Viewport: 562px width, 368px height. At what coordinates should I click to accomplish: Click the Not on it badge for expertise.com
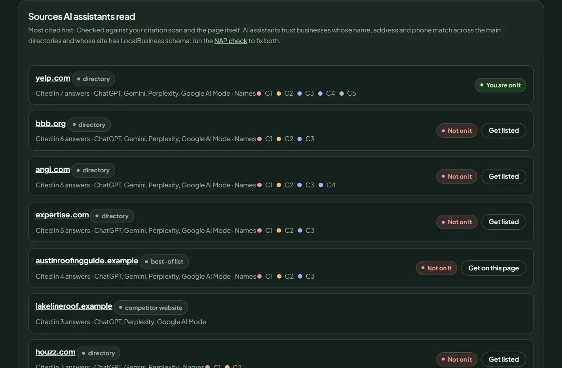(x=457, y=222)
